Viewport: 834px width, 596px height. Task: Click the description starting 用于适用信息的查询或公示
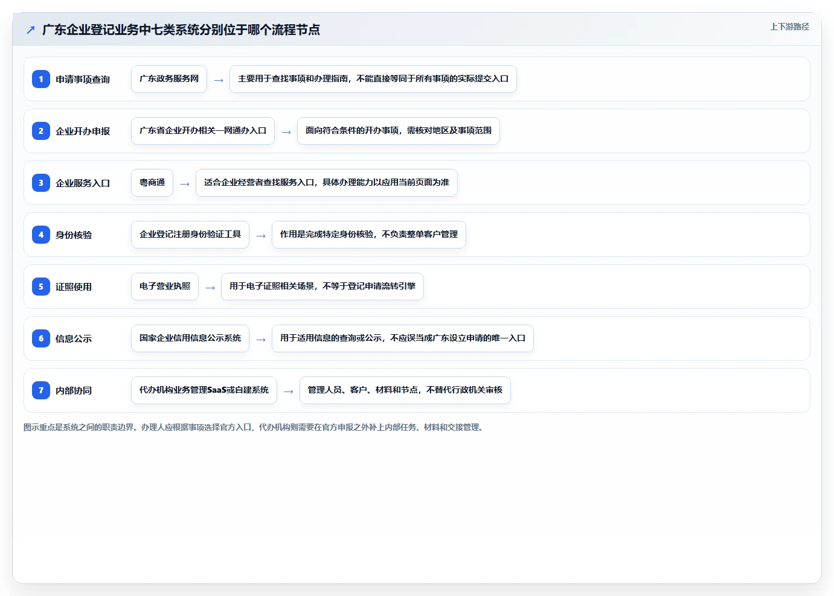(x=403, y=338)
